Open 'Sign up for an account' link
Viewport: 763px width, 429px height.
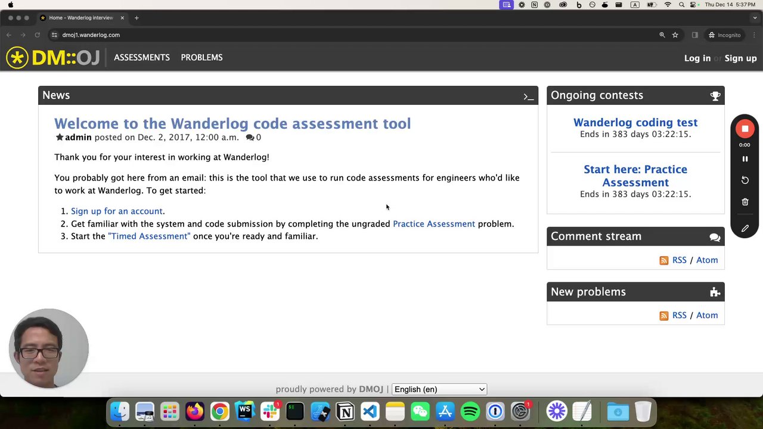117,211
